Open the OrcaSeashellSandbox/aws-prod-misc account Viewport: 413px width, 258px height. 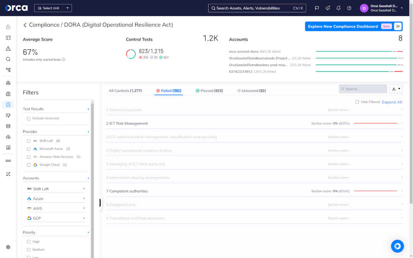259,65
